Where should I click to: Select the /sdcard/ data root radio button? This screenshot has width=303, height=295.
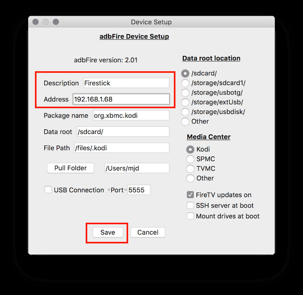(185, 73)
